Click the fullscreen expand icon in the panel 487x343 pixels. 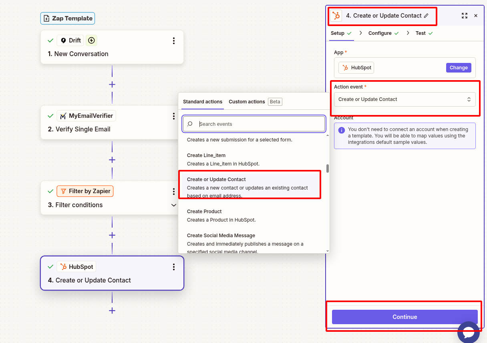tap(465, 16)
